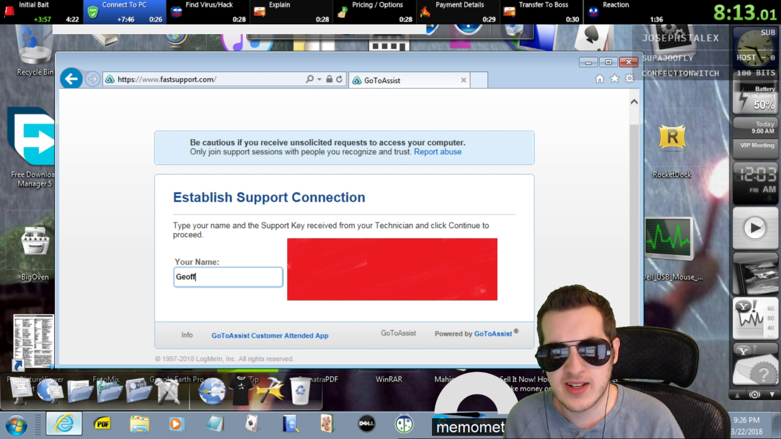The height and width of the screenshot is (439, 781).
Task: Open the Dell icon on the taskbar
Action: (x=366, y=423)
